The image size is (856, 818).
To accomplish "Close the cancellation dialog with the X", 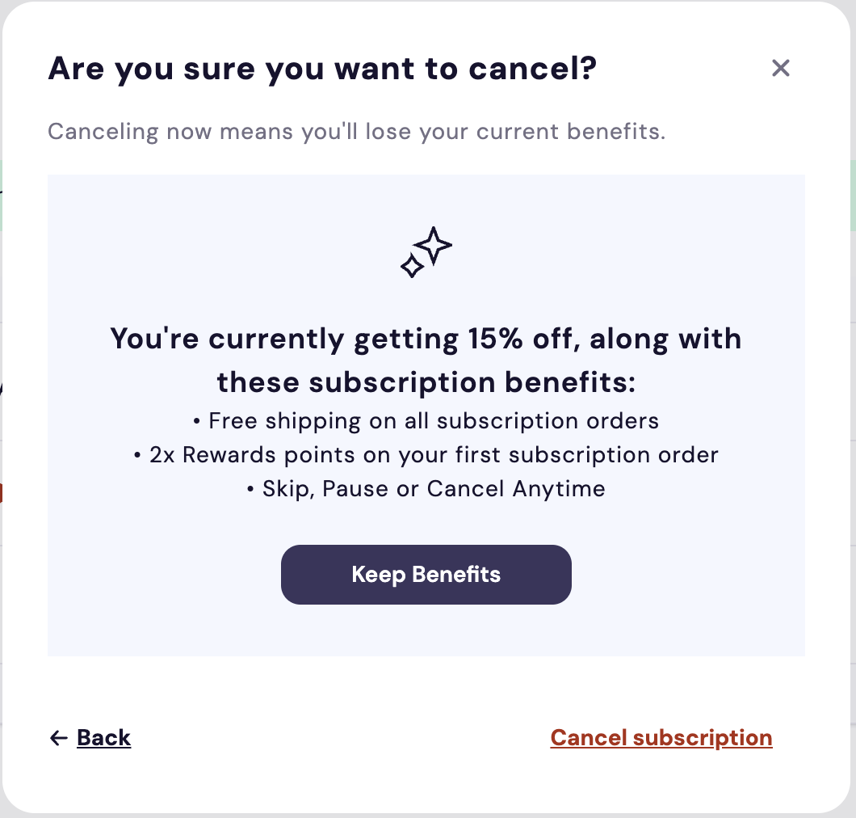I will pyautogui.click(x=780, y=68).
